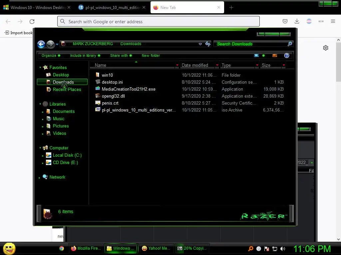Switch to pl-pl_windows_10_multi_edition tab
This screenshot has height=255, width=341.
pos(112,7)
